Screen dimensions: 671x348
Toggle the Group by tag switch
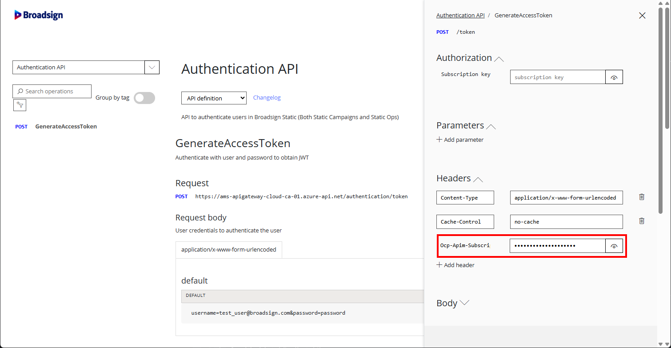pos(144,98)
